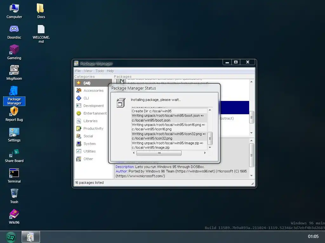Select the Development category label
This screenshot has width=325, height=243.
[94, 106]
